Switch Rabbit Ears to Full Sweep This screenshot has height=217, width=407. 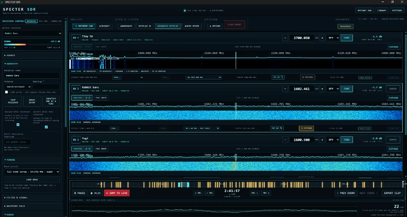[x=101, y=98]
